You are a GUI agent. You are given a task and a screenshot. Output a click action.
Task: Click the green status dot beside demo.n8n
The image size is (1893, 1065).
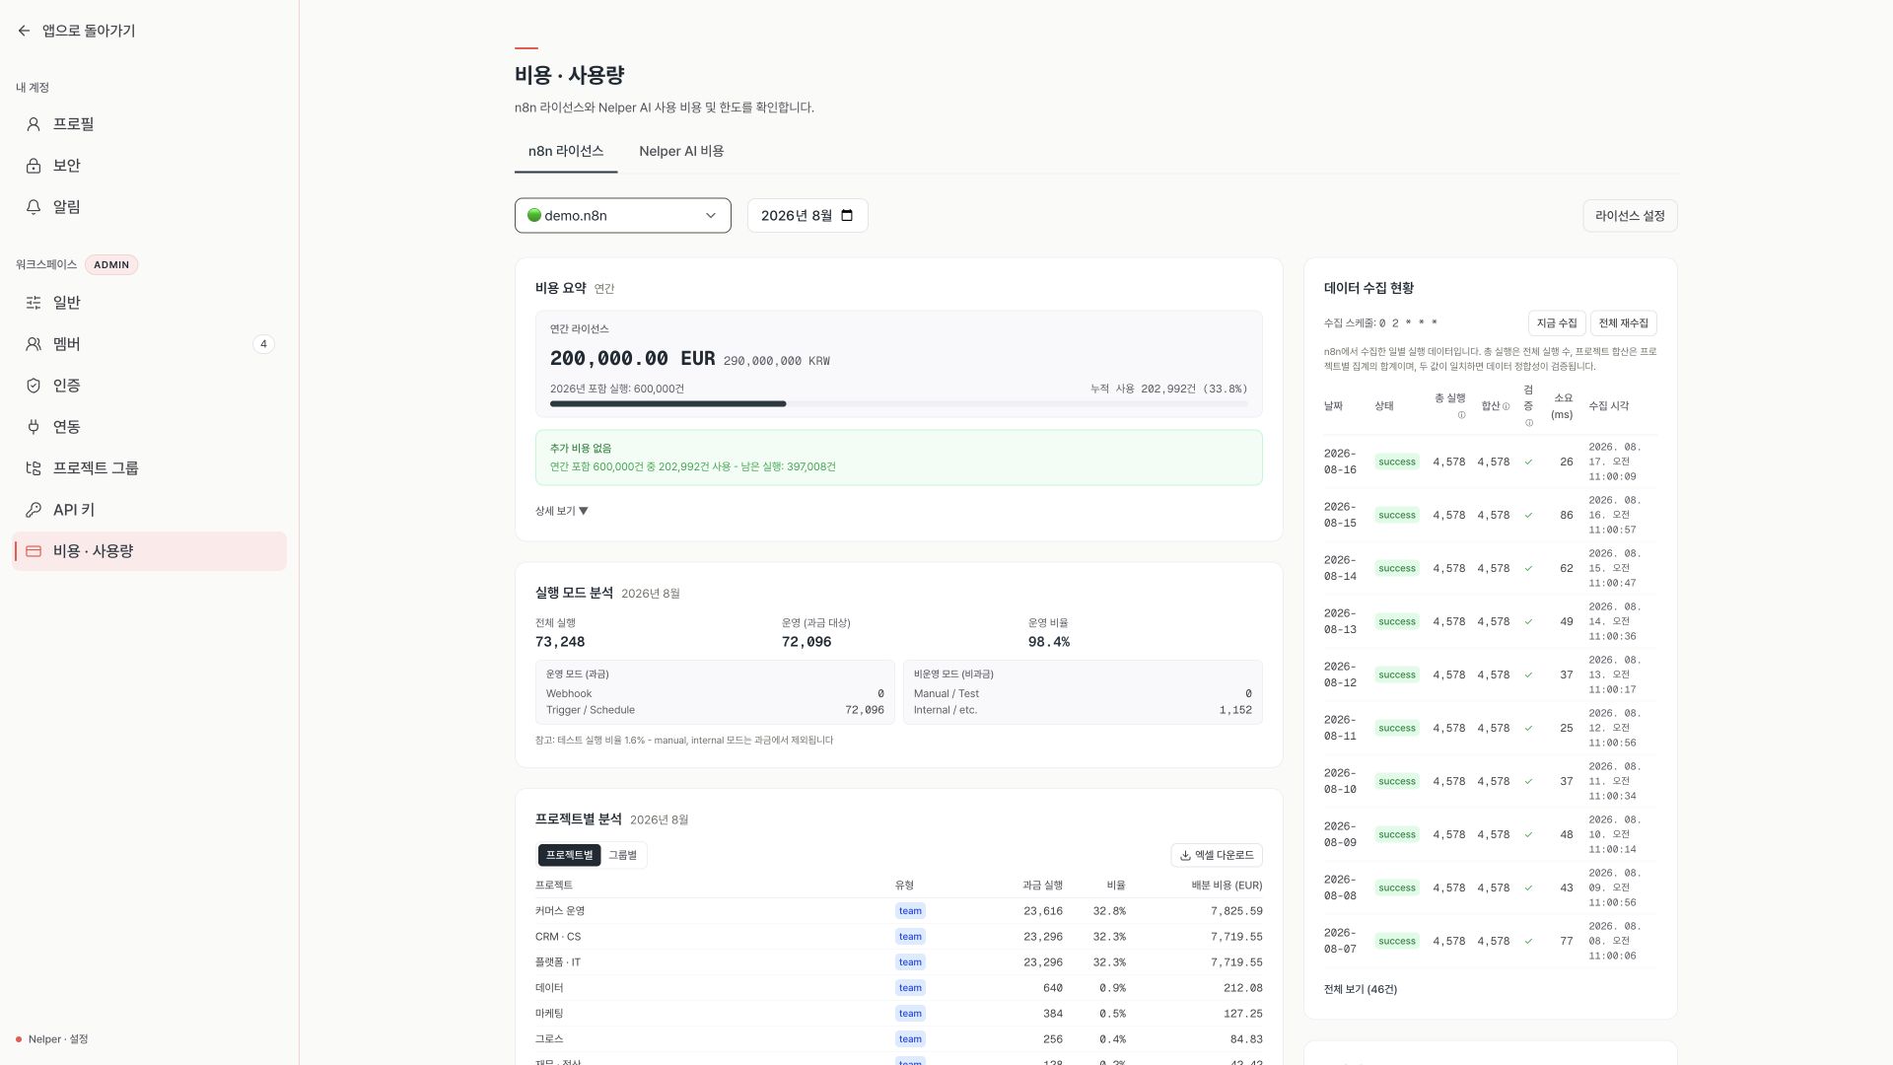click(x=534, y=215)
